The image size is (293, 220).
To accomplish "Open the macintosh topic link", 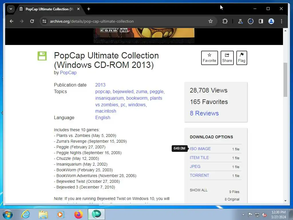I will click(106, 111).
